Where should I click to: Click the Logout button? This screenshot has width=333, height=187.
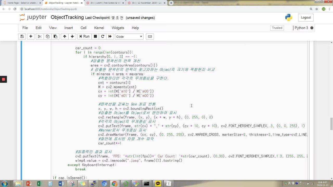click(x=306, y=18)
